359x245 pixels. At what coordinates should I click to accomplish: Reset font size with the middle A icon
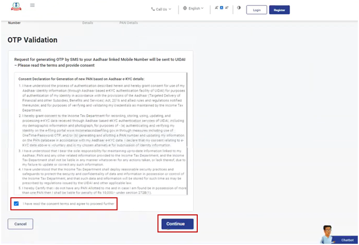click(x=222, y=9)
